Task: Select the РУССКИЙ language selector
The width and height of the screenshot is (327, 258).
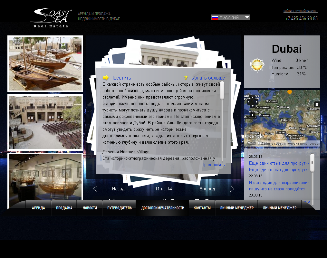Action: click(230, 17)
